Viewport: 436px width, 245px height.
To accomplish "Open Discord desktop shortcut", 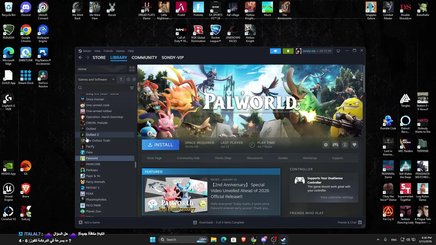I will pyautogui.click(x=26, y=10).
